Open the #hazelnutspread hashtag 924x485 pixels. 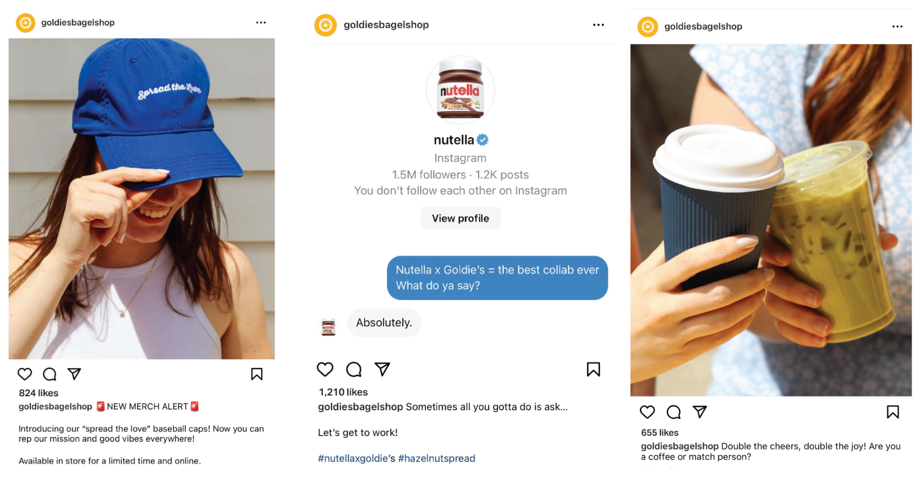(x=437, y=458)
